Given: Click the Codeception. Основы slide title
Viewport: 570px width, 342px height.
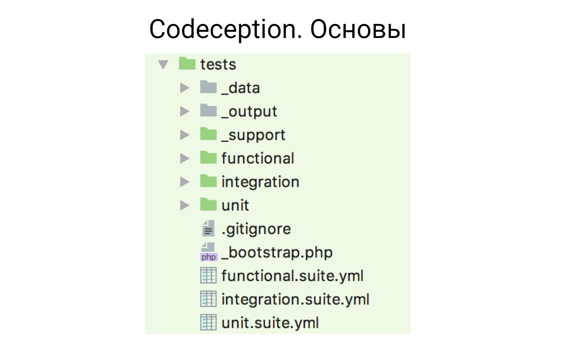Looking at the screenshot, I should 278,29.
